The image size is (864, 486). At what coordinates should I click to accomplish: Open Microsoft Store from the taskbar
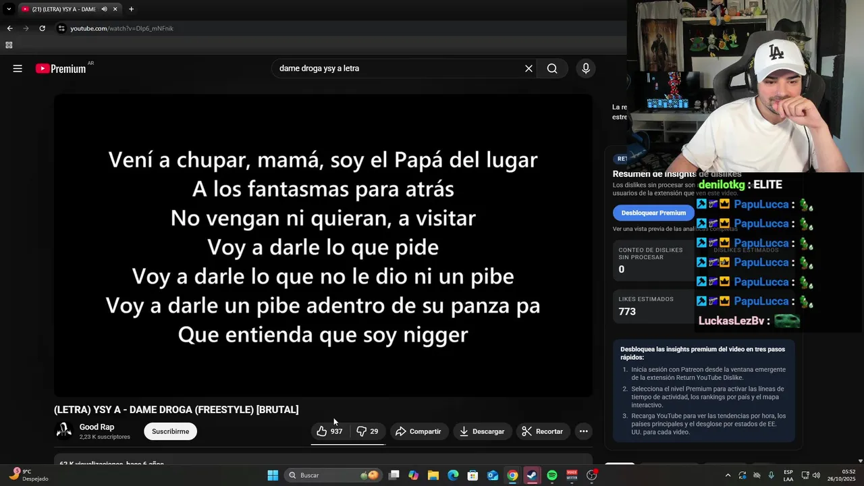point(473,475)
